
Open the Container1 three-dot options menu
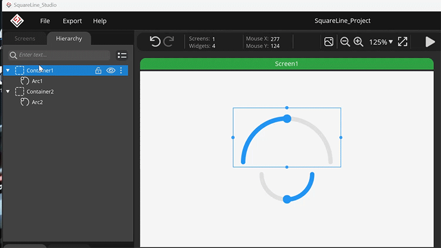pyautogui.click(x=121, y=70)
